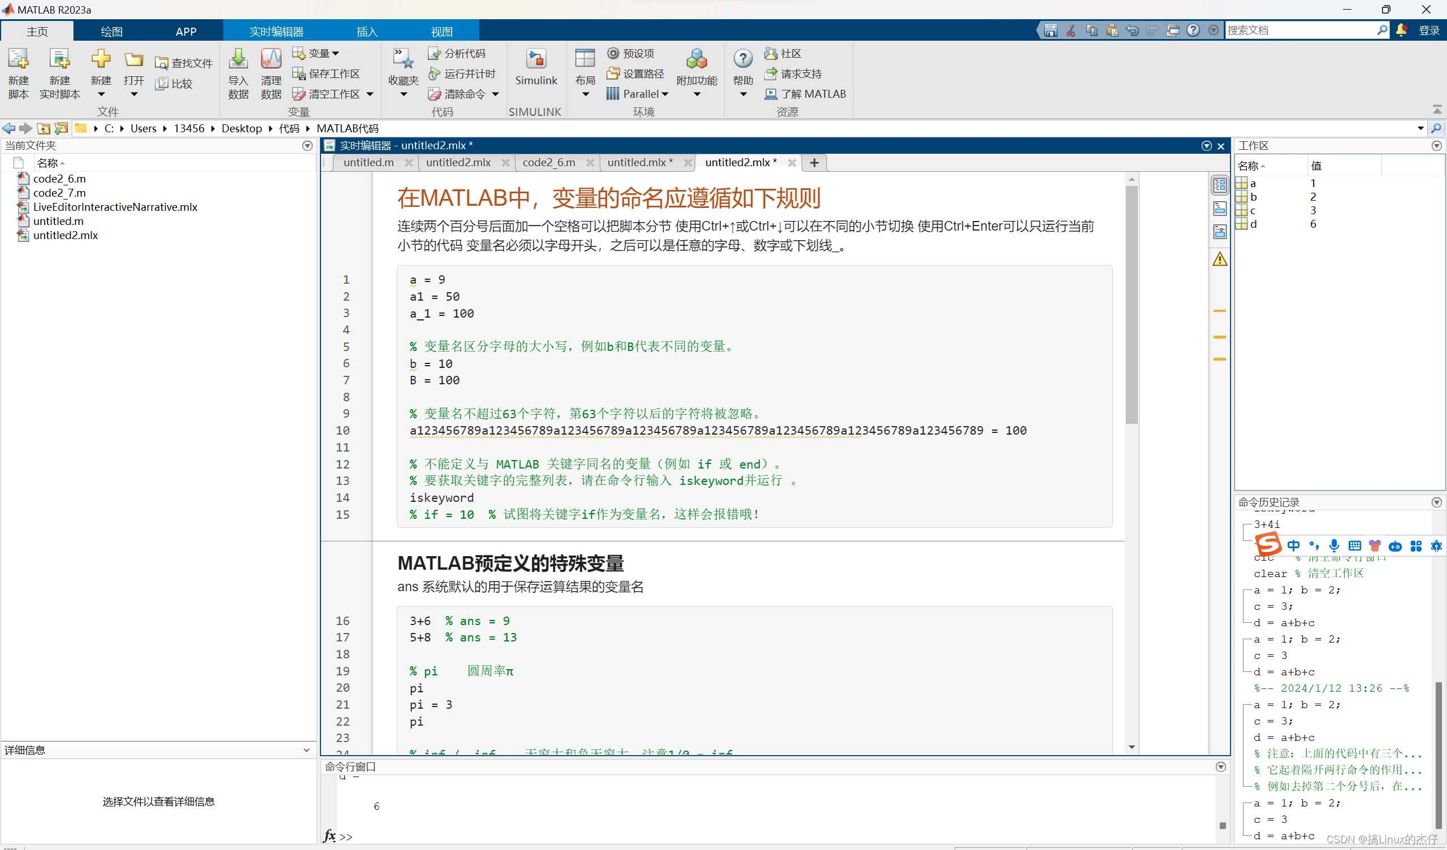Image resolution: width=1447 pixels, height=850 pixels.
Task: Open code2_6.m editor tab
Action: [549, 163]
